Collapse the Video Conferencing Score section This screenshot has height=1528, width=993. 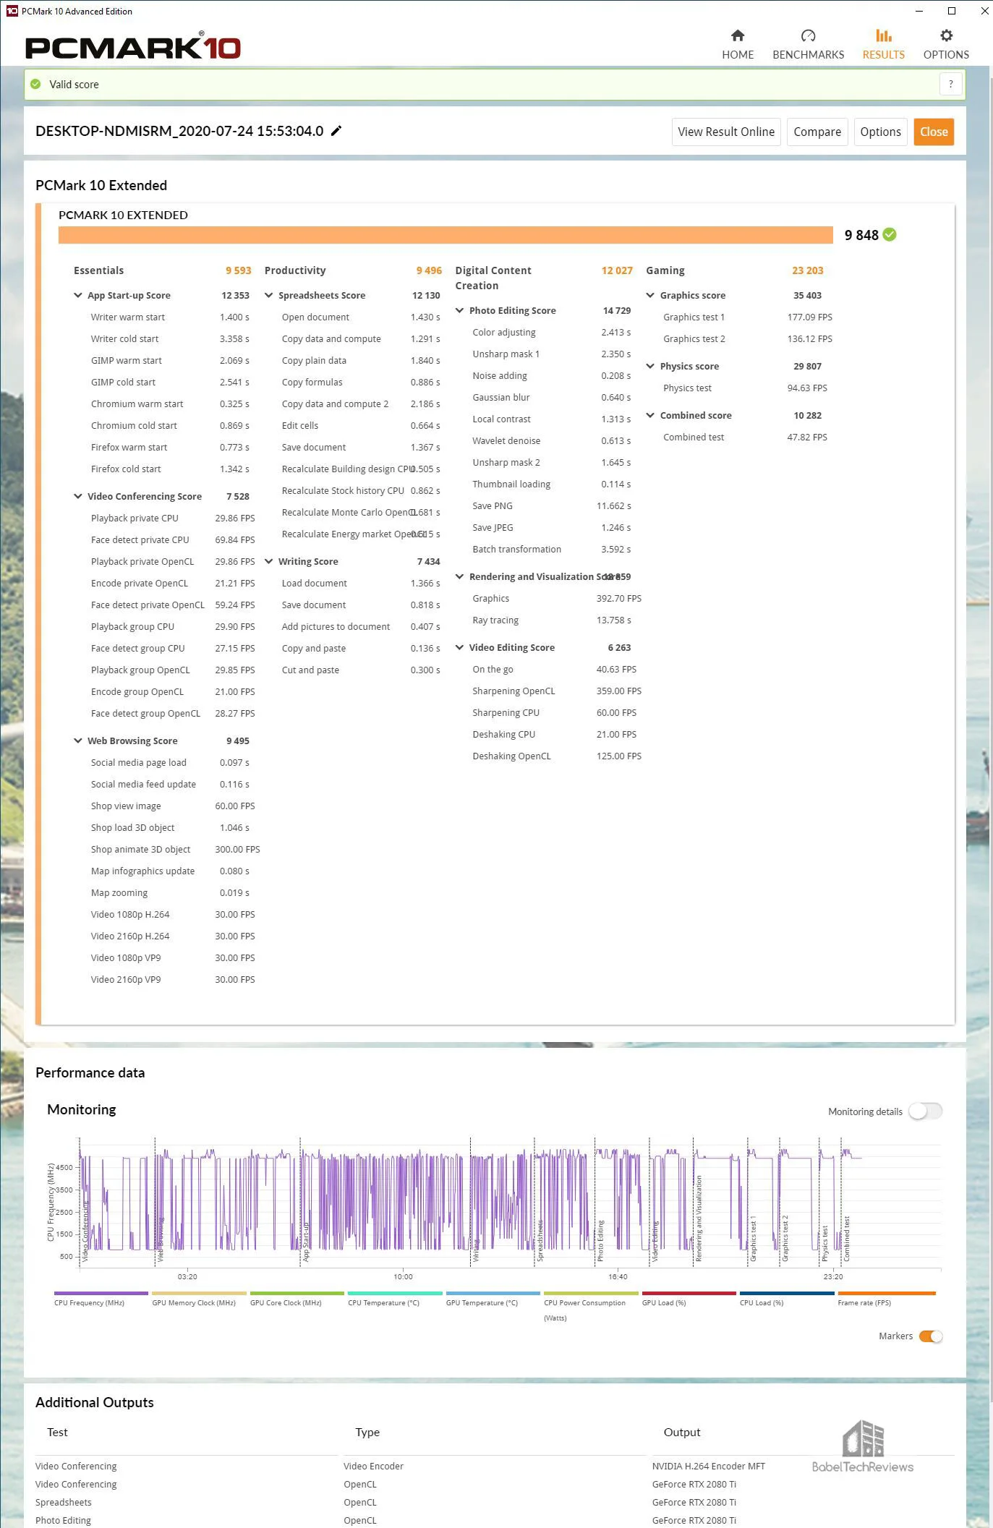[x=78, y=496]
